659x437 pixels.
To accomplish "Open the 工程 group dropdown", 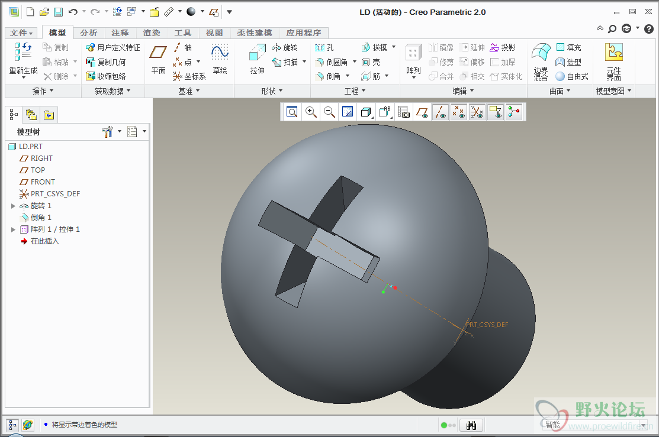I will 355,91.
